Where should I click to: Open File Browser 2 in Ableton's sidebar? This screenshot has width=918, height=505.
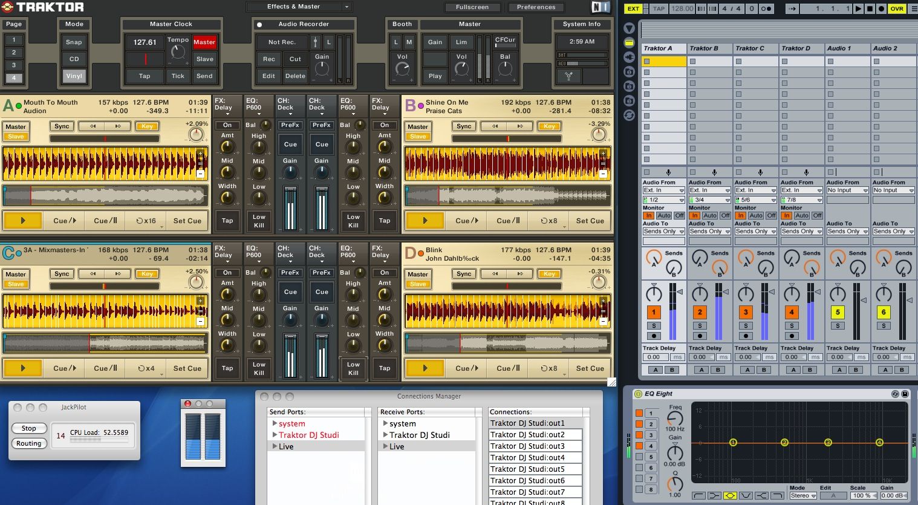pyautogui.click(x=629, y=83)
